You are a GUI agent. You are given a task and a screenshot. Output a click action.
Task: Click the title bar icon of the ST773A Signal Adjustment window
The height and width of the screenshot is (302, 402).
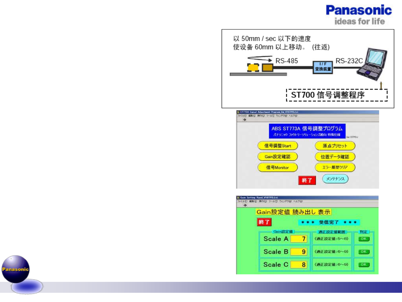coord(238,112)
